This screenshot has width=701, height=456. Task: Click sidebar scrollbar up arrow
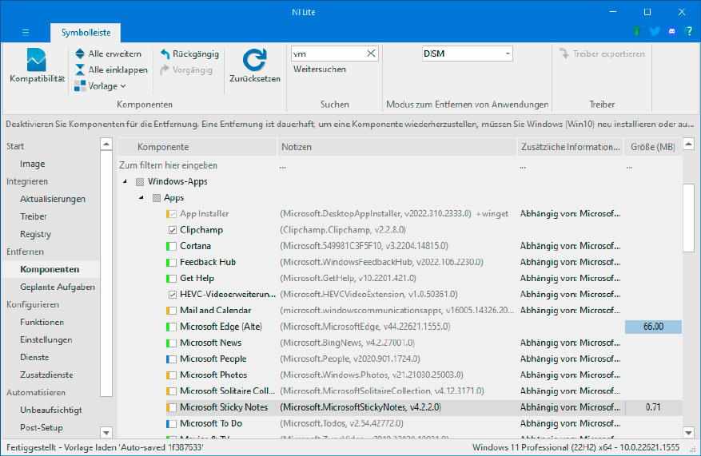pos(106,144)
